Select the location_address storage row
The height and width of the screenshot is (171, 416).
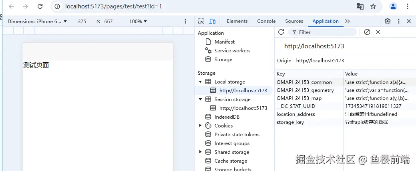click(296, 114)
